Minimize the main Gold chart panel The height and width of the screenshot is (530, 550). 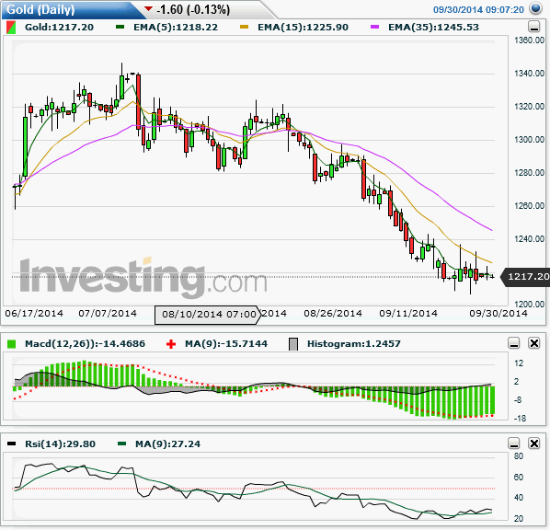click(533, 27)
